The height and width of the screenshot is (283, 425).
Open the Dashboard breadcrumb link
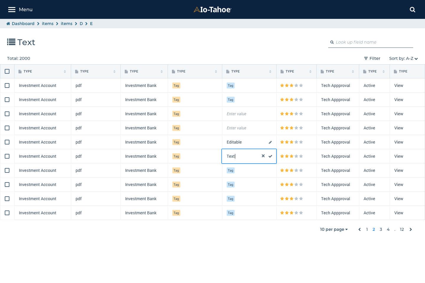pyautogui.click(x=23, y=24)
